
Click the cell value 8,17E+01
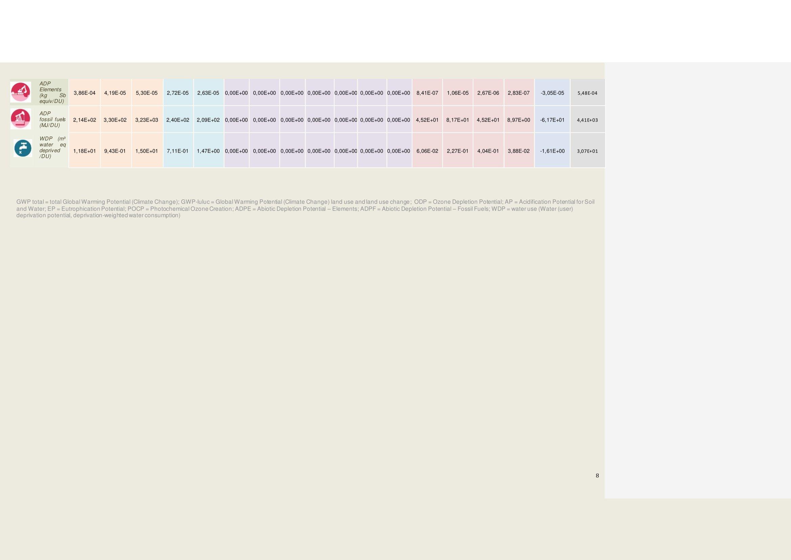click(458, 120)
